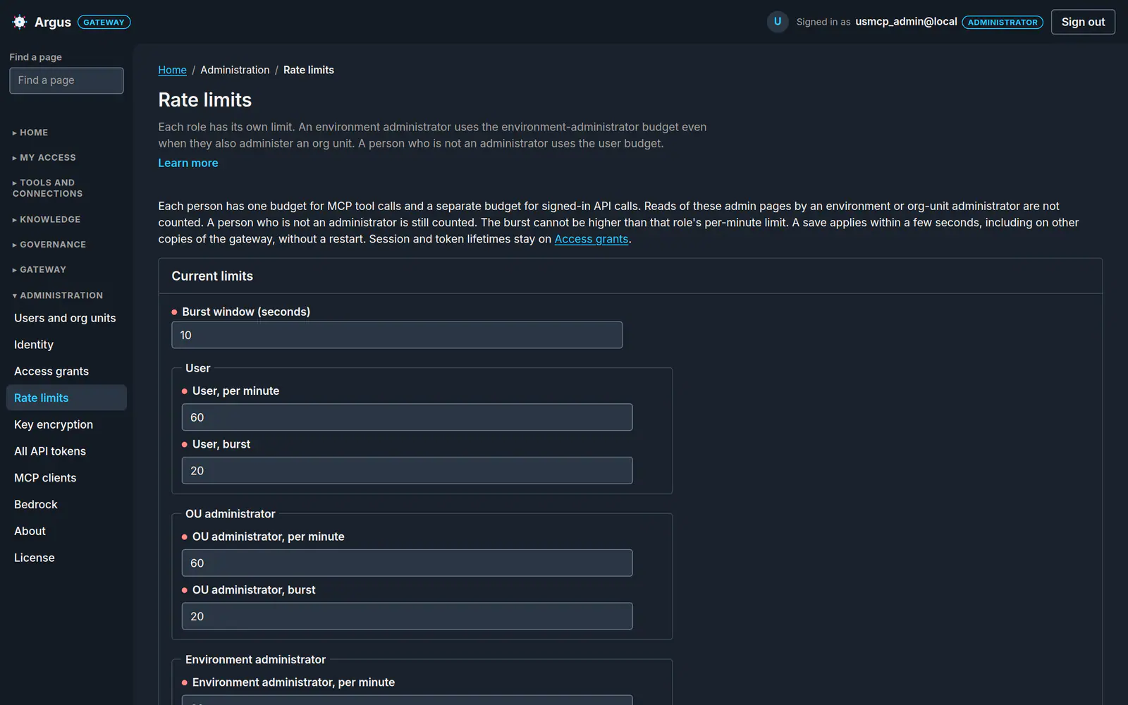Open the About page
Image resolution: width=1128 pixels, height=705 pixels.
(66, 531)
